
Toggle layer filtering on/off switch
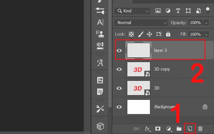208,11
